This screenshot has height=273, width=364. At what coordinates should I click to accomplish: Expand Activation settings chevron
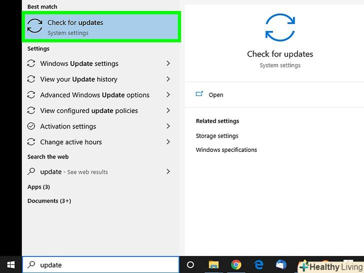[168, 126]
